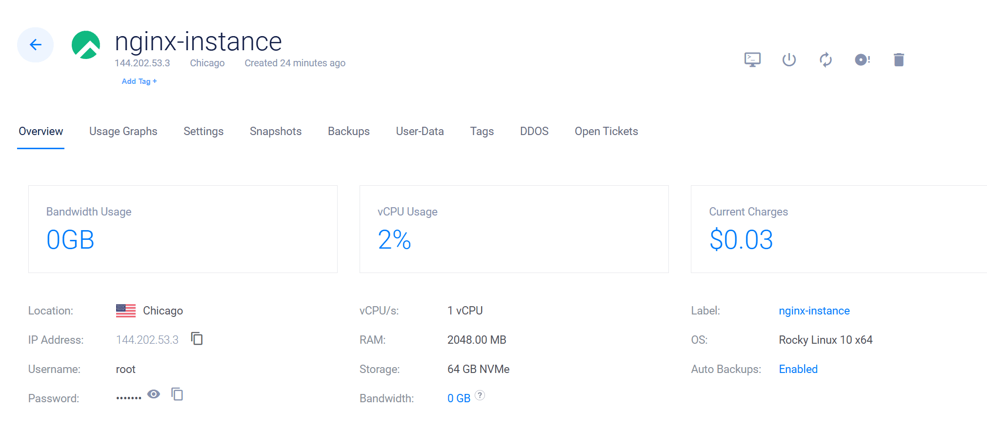Copy the IP address to clipboard
The height and width of the screenshot is (431, 987).
click(x=197, y=338)
